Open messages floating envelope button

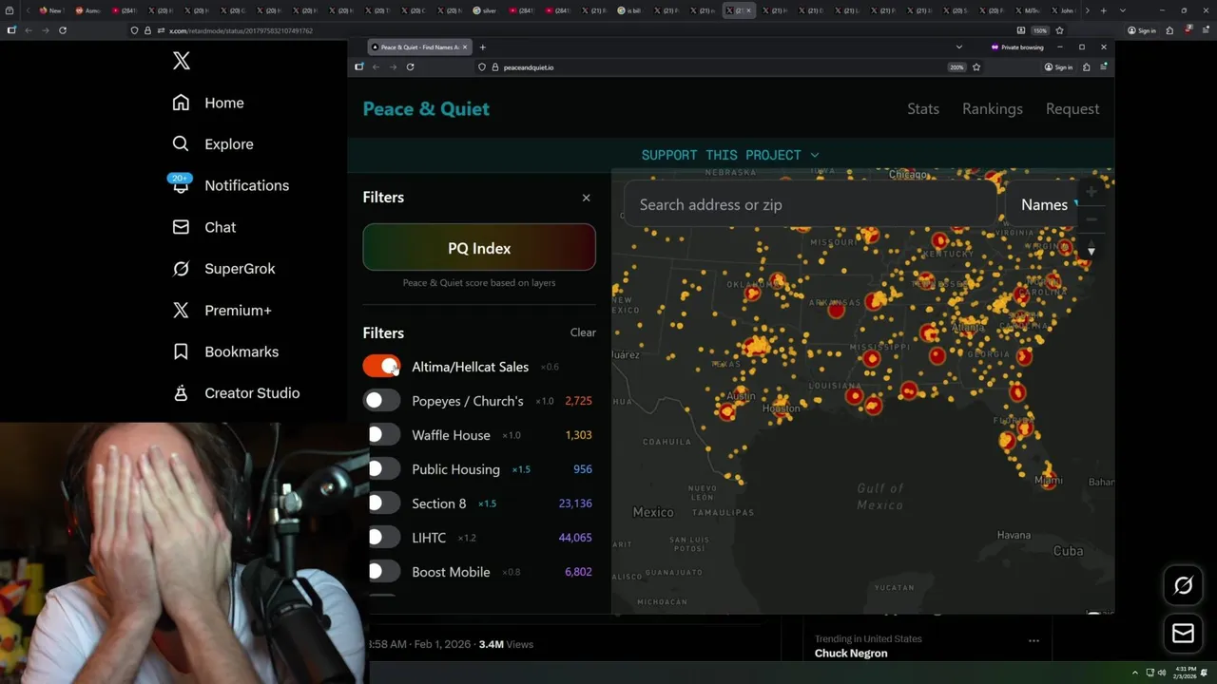click(1183, 634)
